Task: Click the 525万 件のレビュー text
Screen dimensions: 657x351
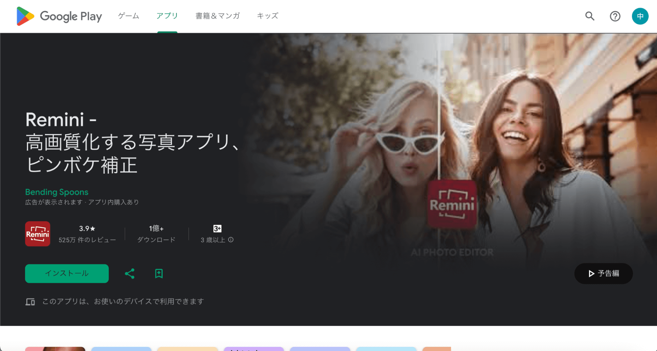Action: [x=87, y=240]
